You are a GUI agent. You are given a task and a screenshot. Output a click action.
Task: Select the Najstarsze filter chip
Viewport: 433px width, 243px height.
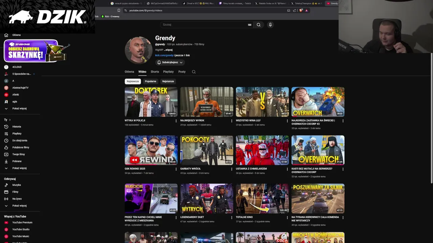tap(168, 81)
